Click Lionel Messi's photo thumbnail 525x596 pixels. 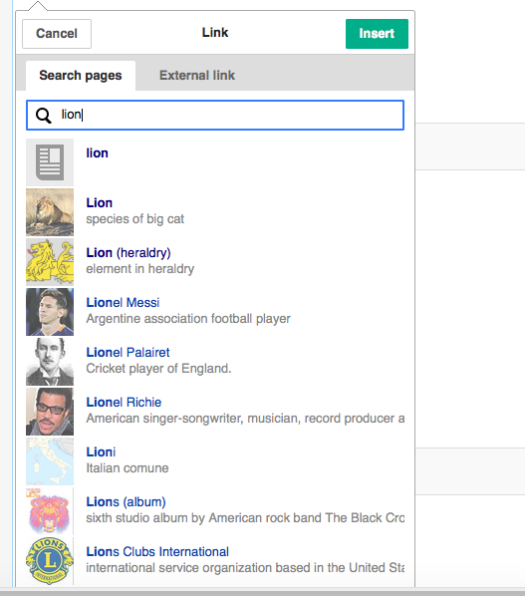point(50,312)
